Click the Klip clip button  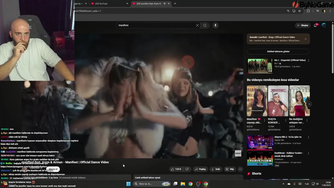[x=230, y=169]
